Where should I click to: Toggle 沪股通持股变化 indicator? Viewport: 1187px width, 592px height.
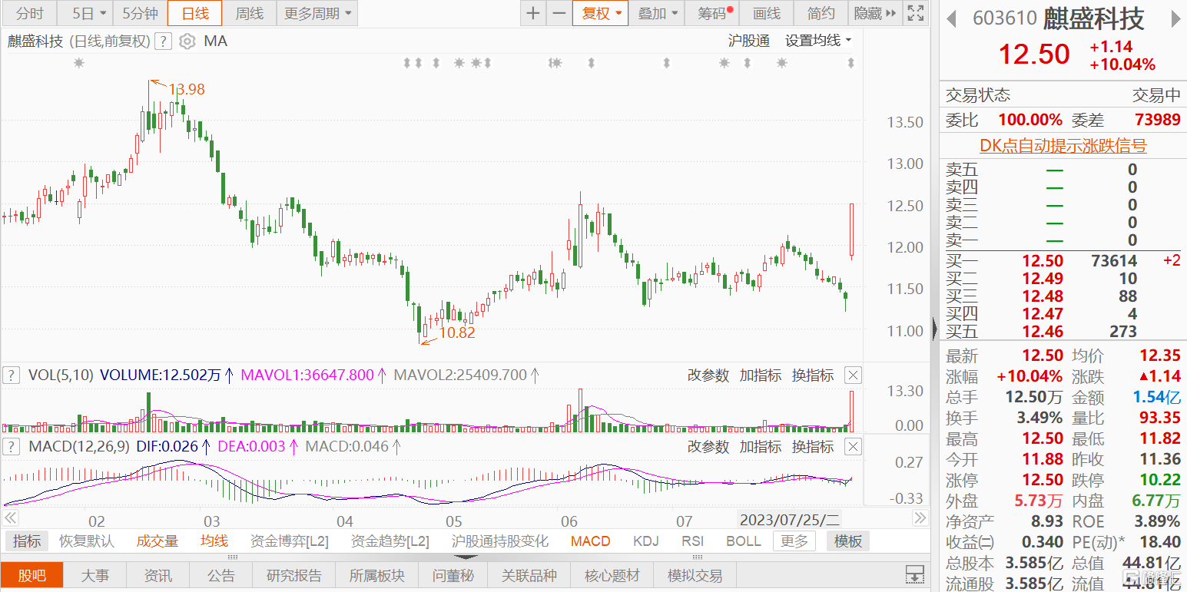pos(500,541)
